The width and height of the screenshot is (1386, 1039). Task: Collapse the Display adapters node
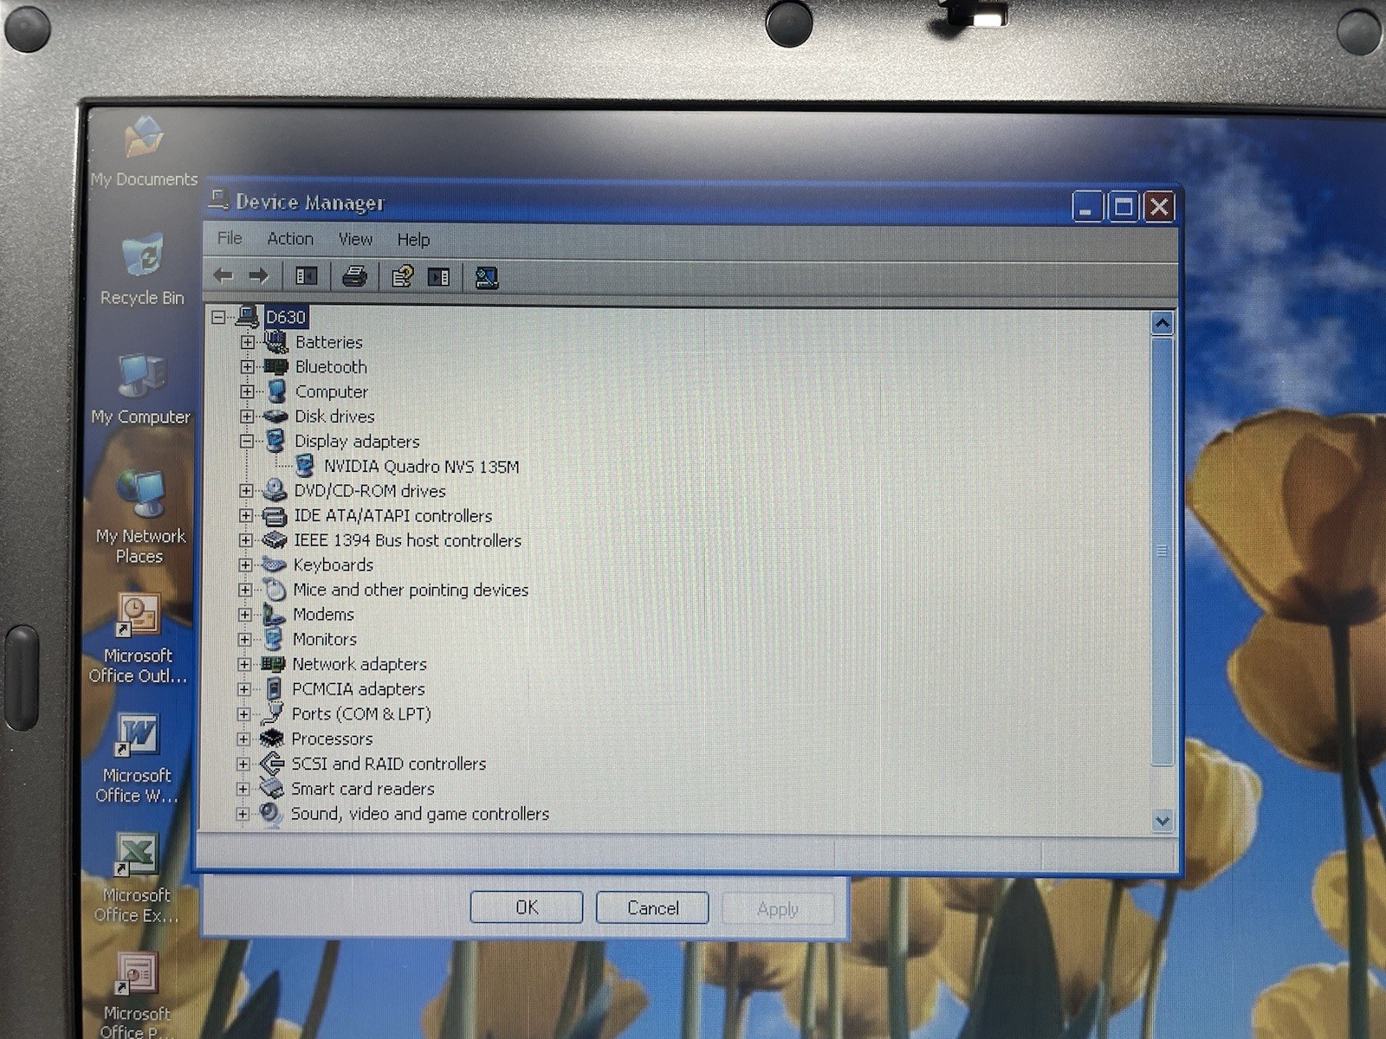pyautogui.click(x=247, y=442)
